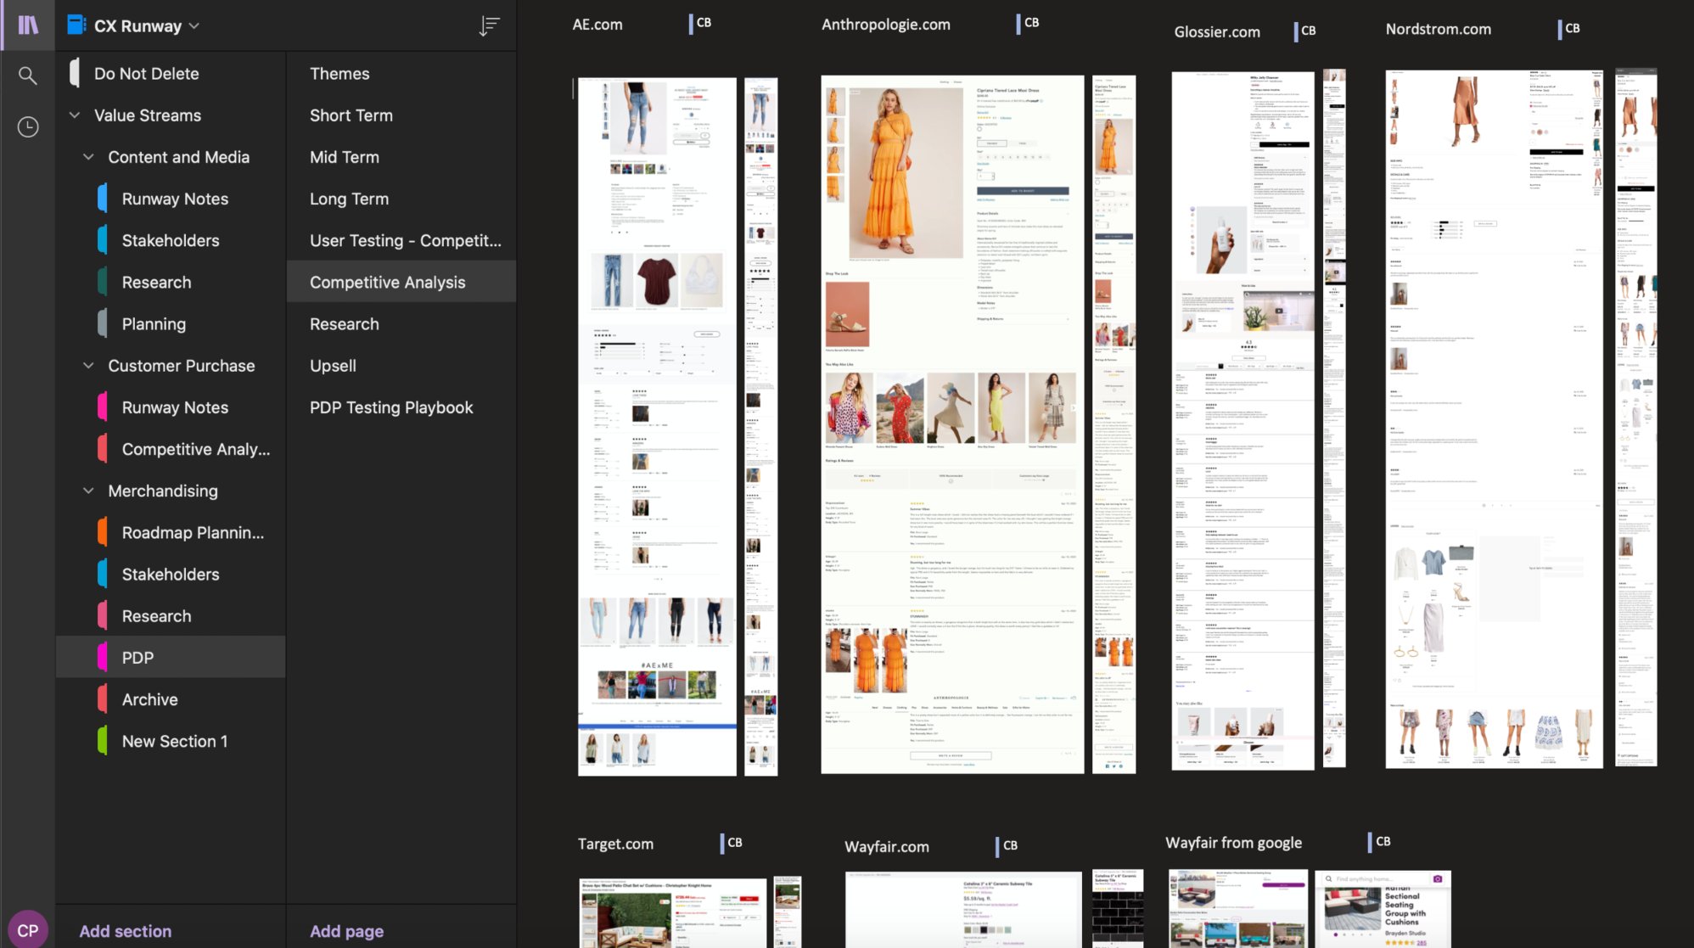The height and width of the screenshot is (948, 1694).
Task: Open the Archive section
Action: click(149, 699)
